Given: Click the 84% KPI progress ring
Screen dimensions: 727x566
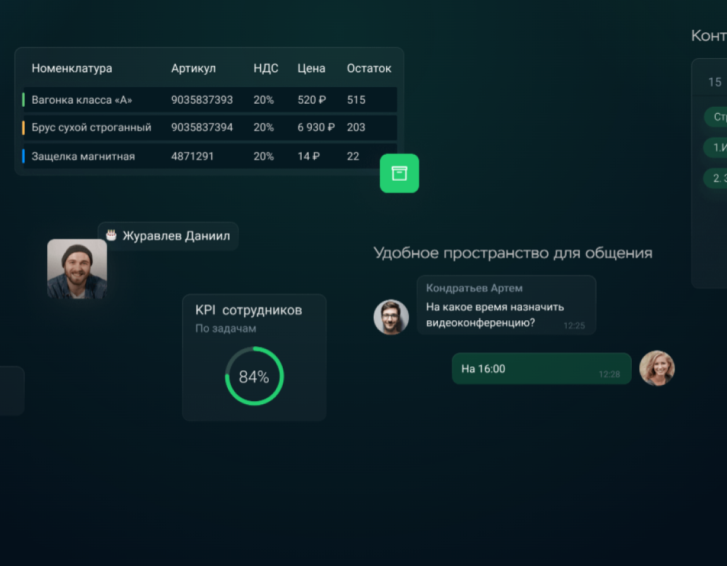Looking at the screenshot, I should point(254,376).
